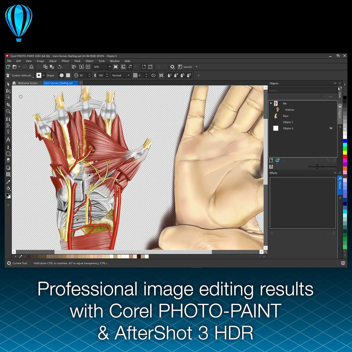
Task: Select the Rectangle shape tool in the toolbox
Action: pos(8,154)
